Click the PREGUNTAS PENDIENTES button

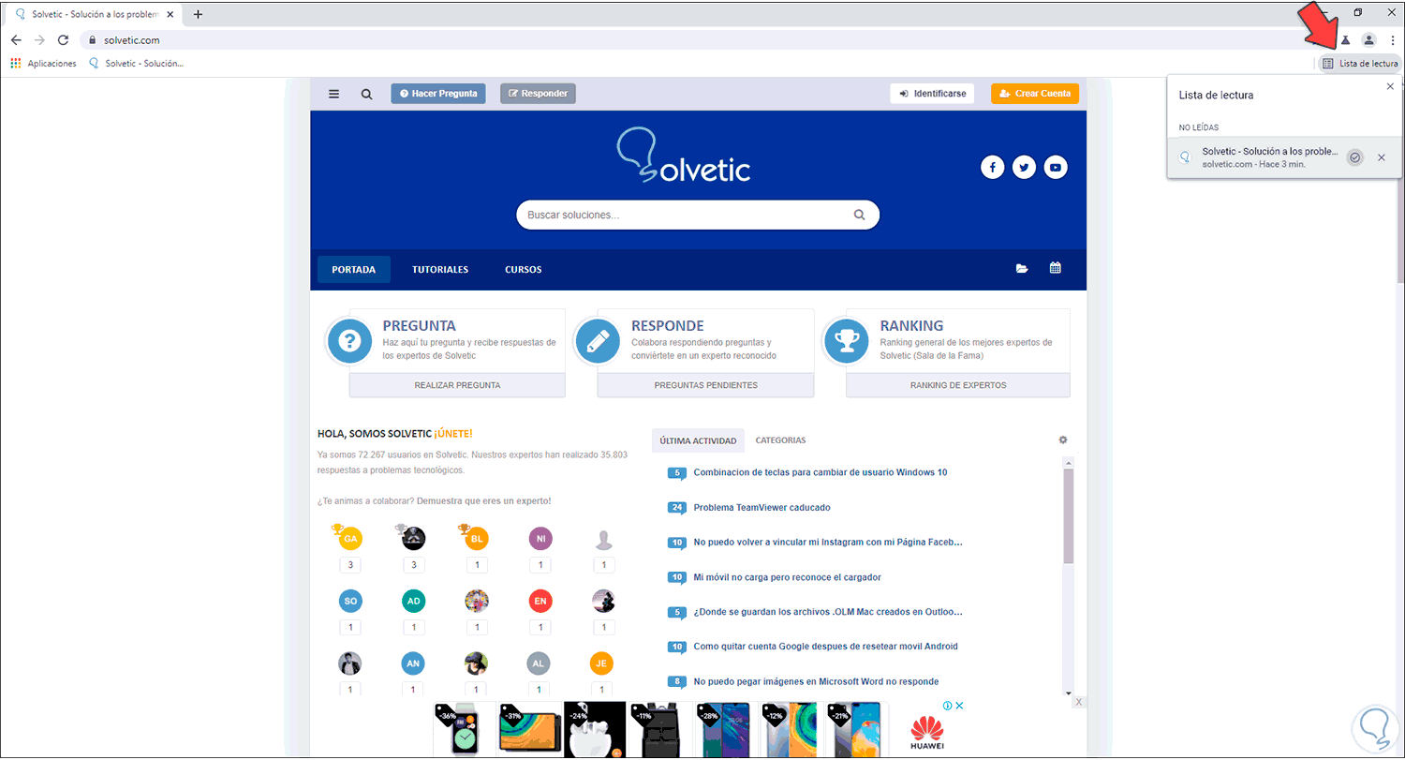(706, 385)
